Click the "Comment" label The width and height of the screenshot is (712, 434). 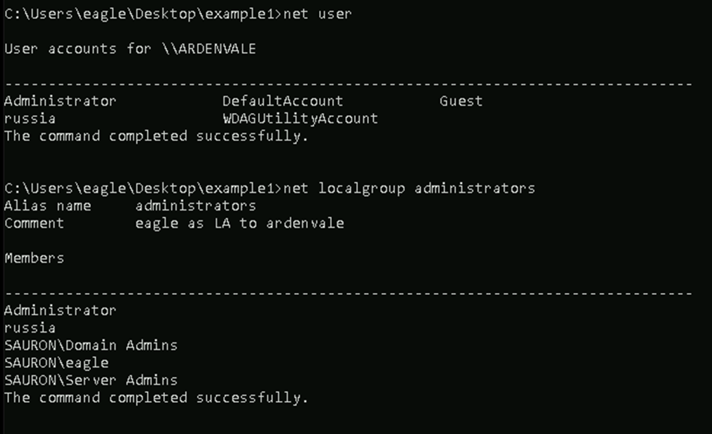tap(34, 223)
